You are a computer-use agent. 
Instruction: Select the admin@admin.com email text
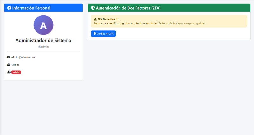[x=23, y=57]
